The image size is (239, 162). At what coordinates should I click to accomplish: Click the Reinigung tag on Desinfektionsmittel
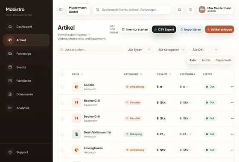coord(134,134)
